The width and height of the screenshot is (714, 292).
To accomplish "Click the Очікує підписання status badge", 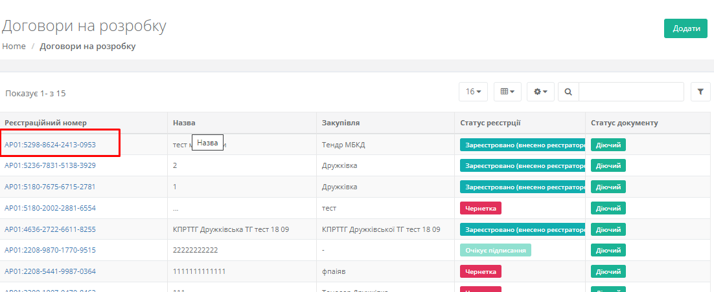I will pos(495,250).
